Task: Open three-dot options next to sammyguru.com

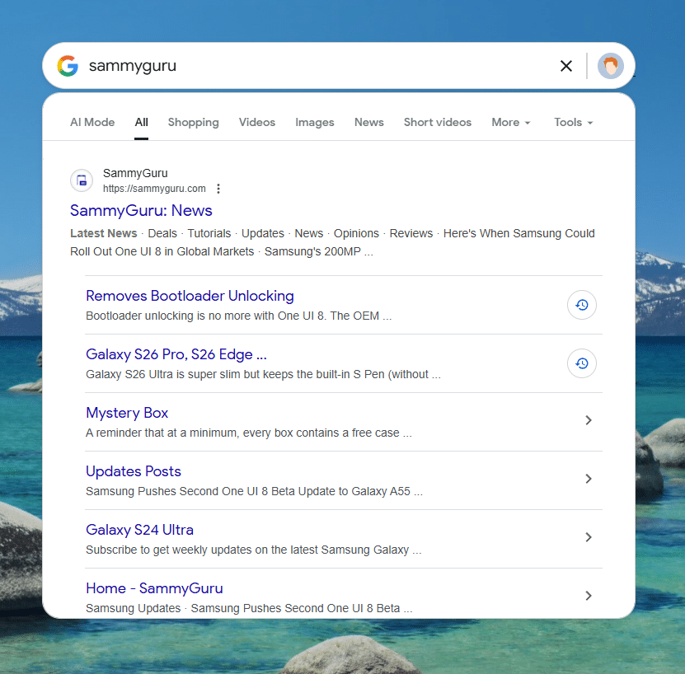Action: pos(218,189)
